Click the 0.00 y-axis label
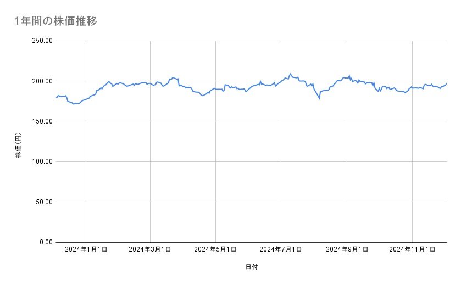 (x=45, y=242)
